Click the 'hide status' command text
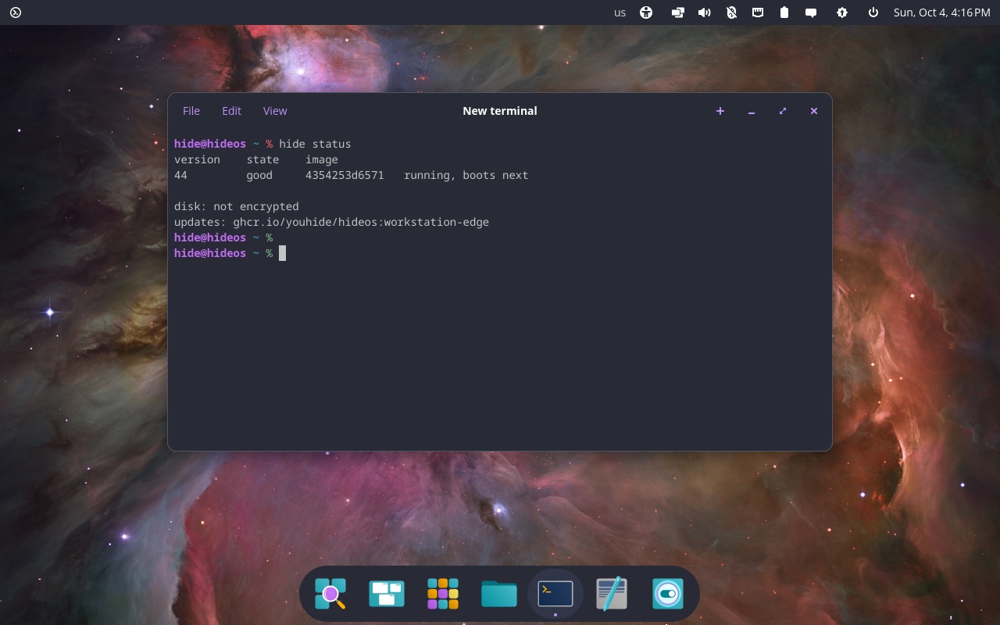The width and height of the screenshot is (1000, 625). 315,144
